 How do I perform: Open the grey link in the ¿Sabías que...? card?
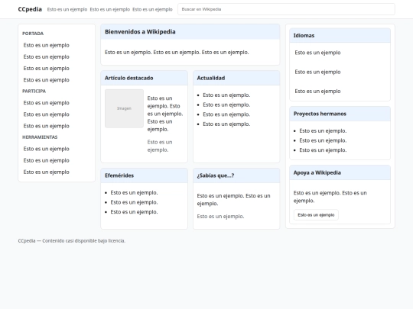coord(220,216)
